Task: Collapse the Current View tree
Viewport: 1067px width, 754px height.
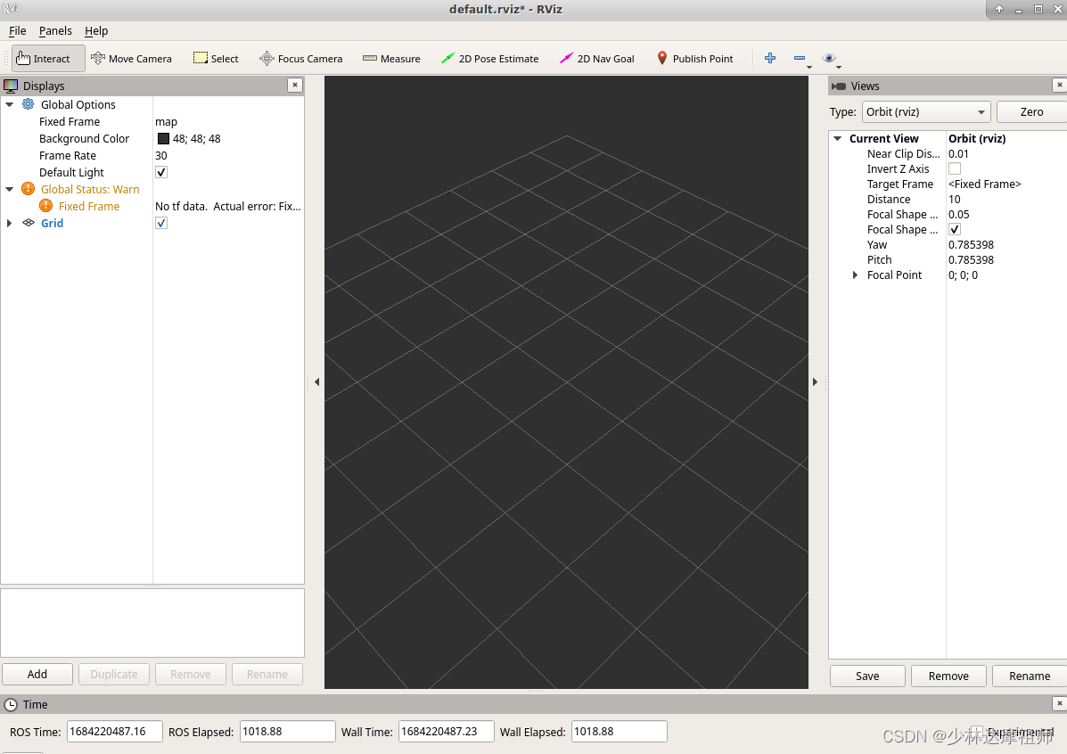Action: click(838, 138)
